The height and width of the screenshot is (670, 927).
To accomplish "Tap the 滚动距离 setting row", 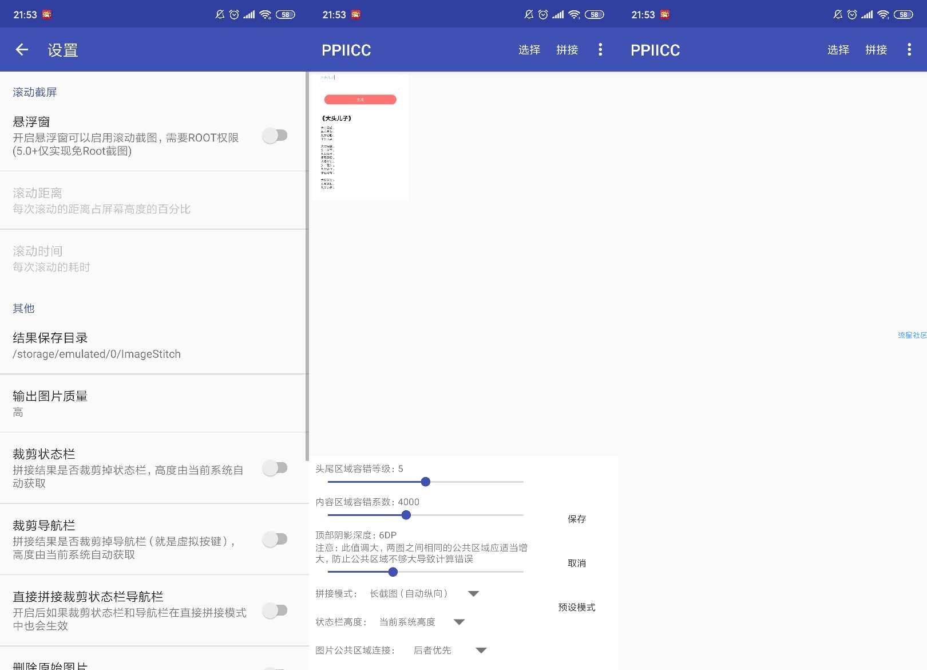I will coord(153,200).
